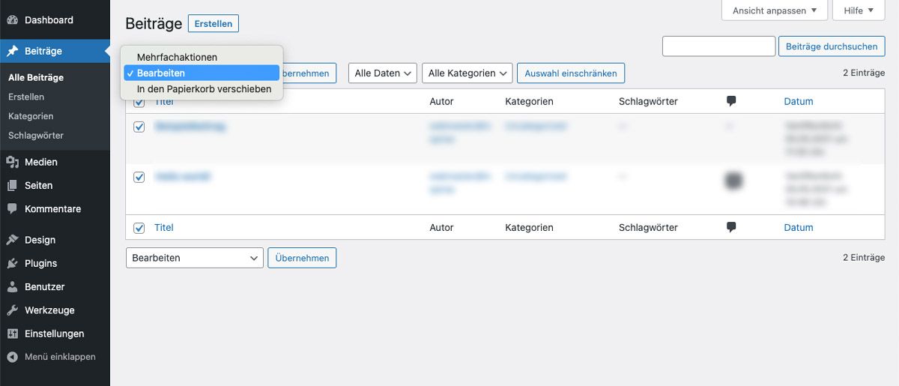
Task: Click the Beiträge pushpin icon
Action: pyautogui.click(x=12, y=51)
